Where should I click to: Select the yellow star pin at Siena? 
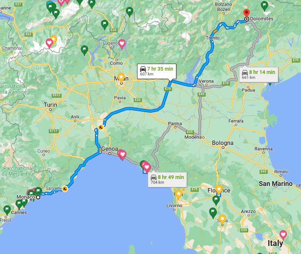[222, 219]
